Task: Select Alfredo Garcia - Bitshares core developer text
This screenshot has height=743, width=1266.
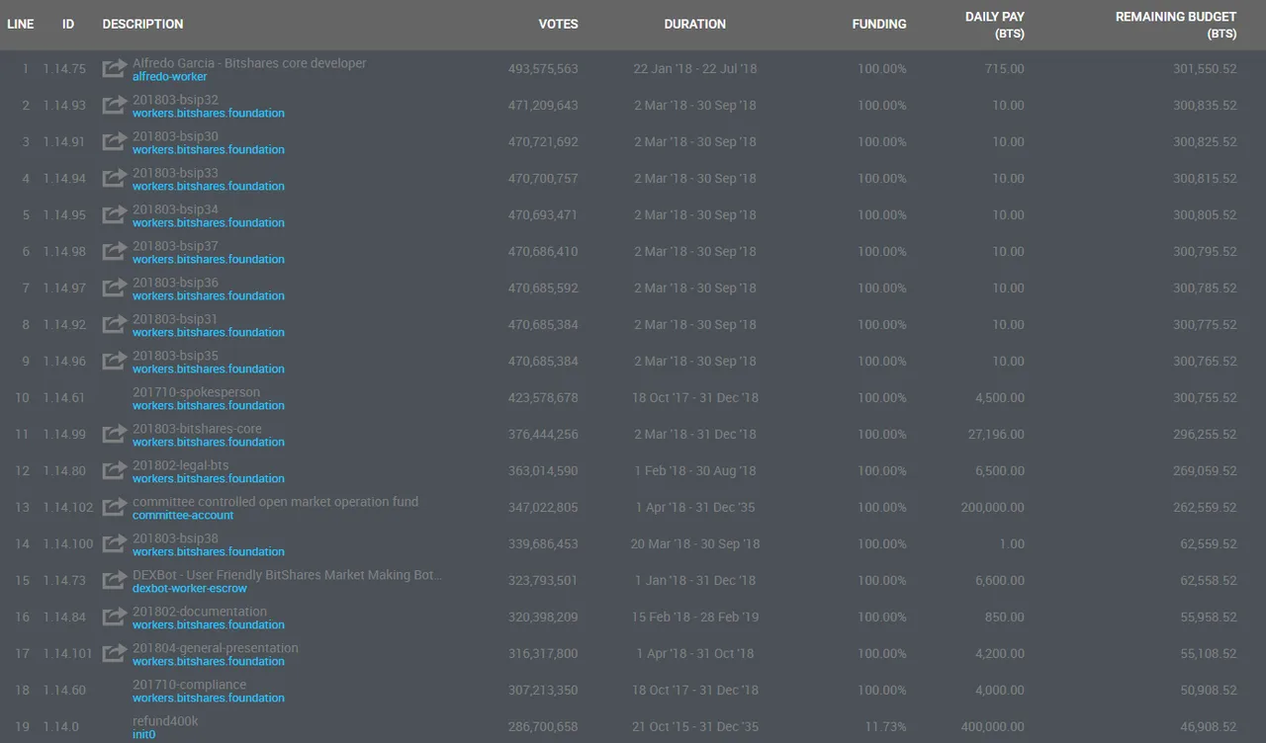Action: [x=249, y=63]
